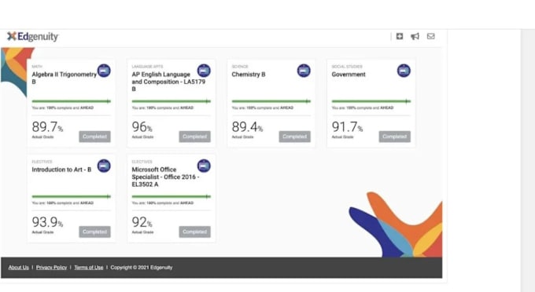Click the Introduction to Art course icon
Screen dimensions: 535x292
coord(104,166)
